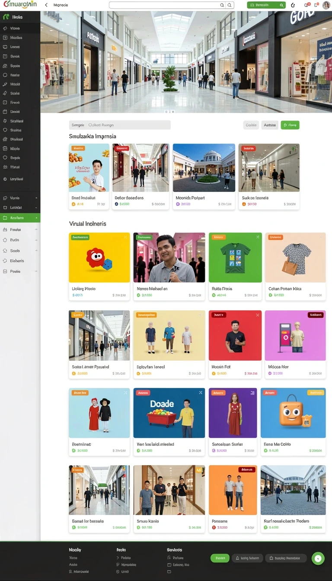Expand the Fmaia section chevron
332x581 pixels.
pyautogui.click(x=36, y=230)
